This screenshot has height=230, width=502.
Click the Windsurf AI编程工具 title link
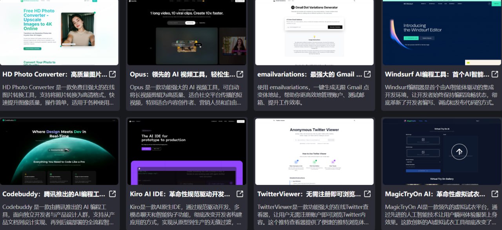coord(437,74)
